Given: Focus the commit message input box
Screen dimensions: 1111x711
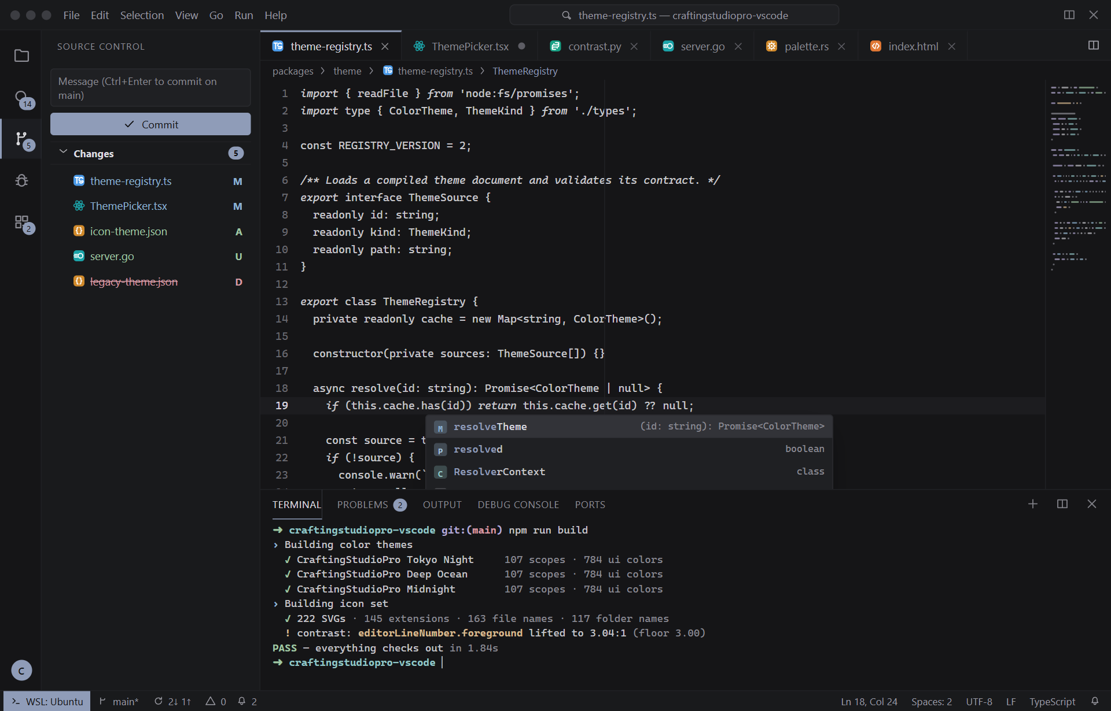Looking at the screenshot, I should tap(150, 88).
